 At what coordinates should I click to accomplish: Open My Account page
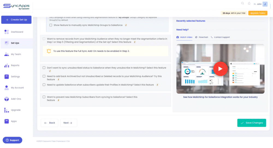click(17, 88)
